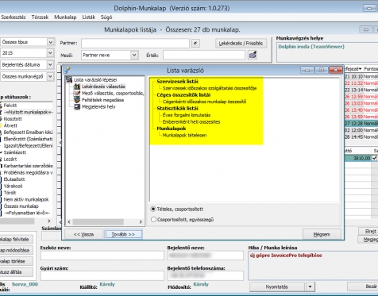Open the Törzsek menu
378x296 pixels.
click(x=40, y=17)
